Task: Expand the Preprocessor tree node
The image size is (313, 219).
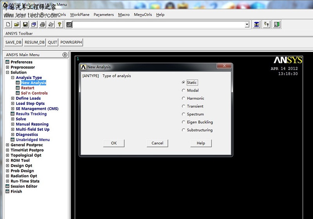Action: (7, 67)
